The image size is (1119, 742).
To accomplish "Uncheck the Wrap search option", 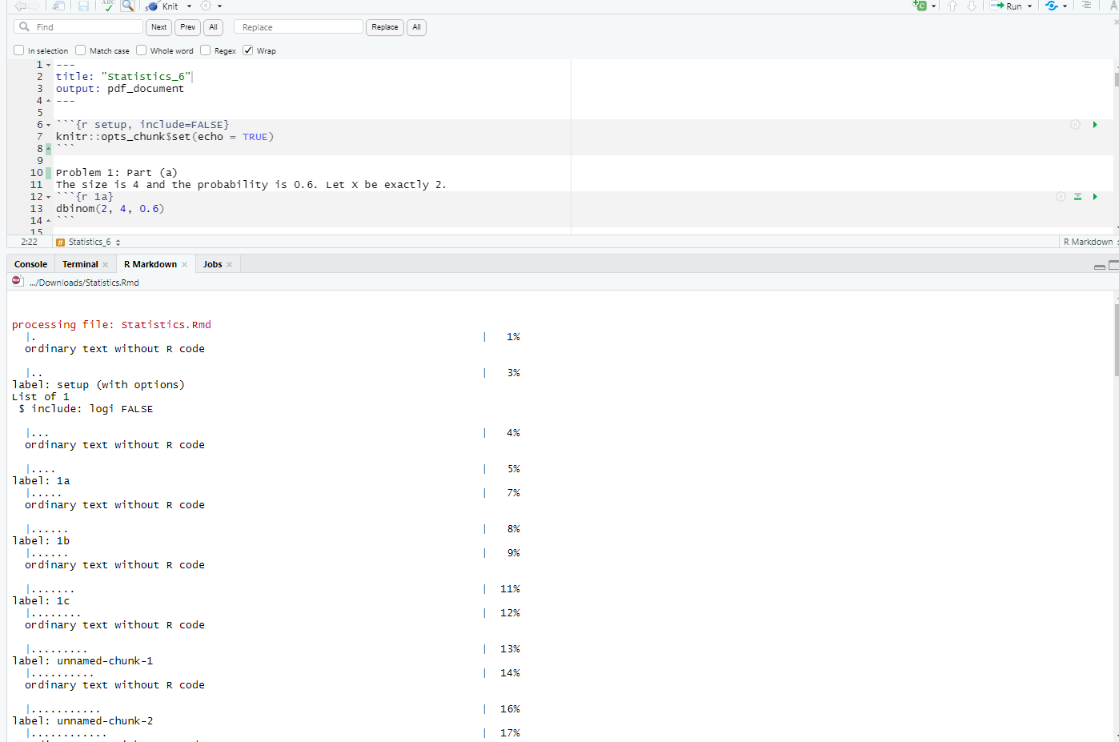I will (x=248, y=50).
